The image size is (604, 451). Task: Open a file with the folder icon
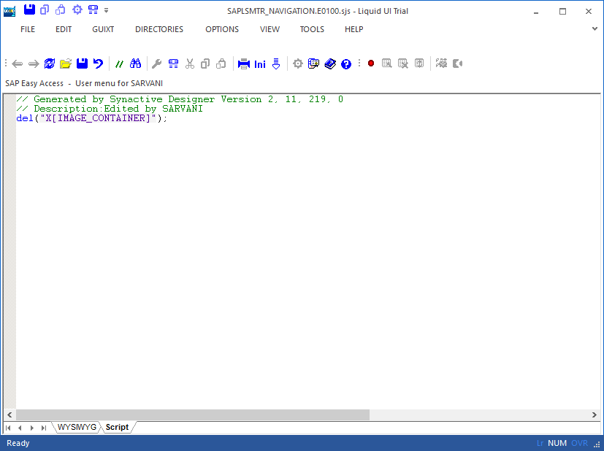[66, 64]
